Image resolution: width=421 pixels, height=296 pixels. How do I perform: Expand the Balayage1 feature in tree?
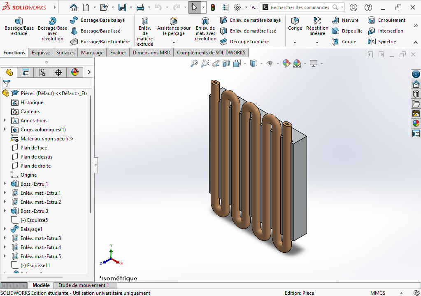(5, 229)
